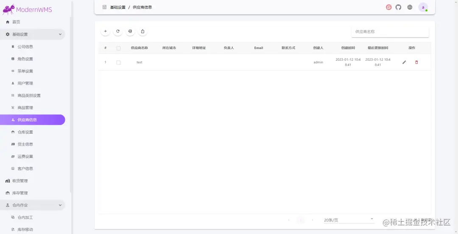Screen dimensions: 458x234
Task: Delete the test supplier row (trash)
Action: click(416, 62)
